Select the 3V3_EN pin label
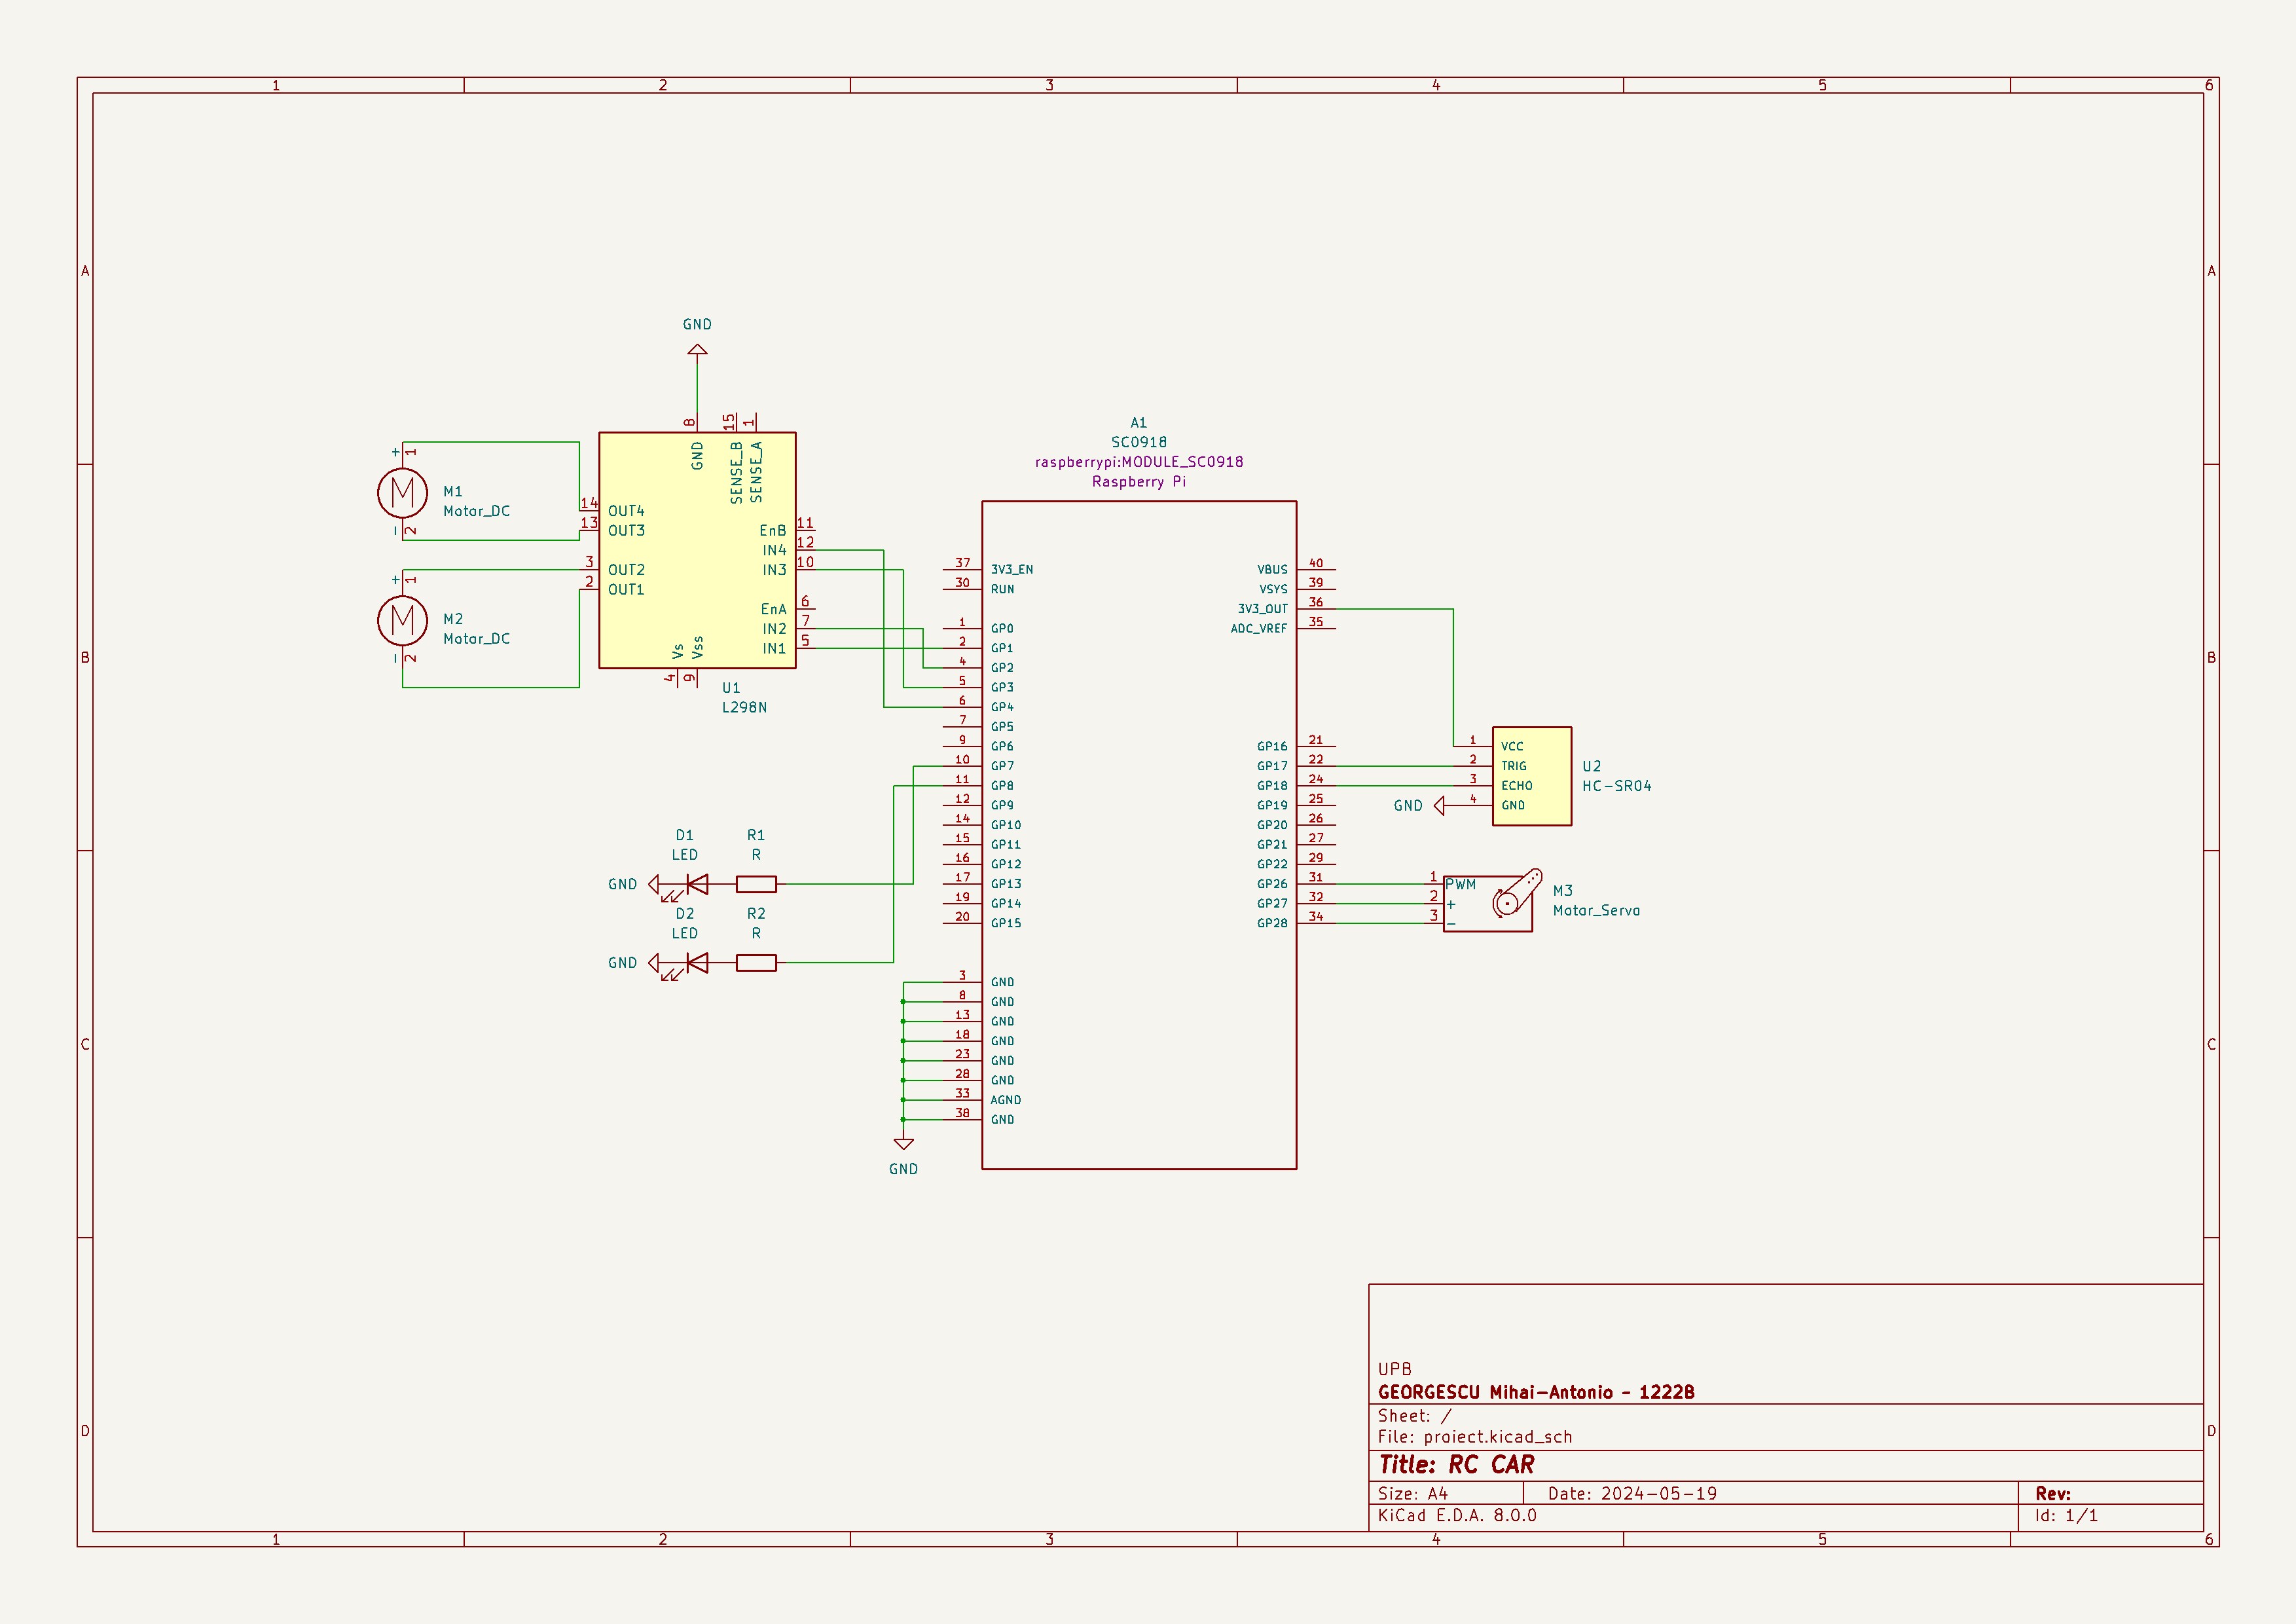This screenshot has height=1624, width=2296. point(1012,570)
